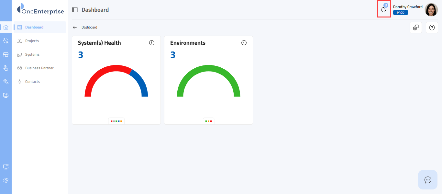Expand the Environments legend tab
The image size is (442, 194).
(x=208, y=121)
